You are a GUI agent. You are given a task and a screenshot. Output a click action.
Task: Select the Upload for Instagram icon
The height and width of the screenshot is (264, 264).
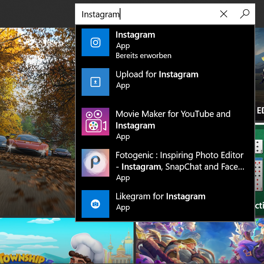(95, 82)
